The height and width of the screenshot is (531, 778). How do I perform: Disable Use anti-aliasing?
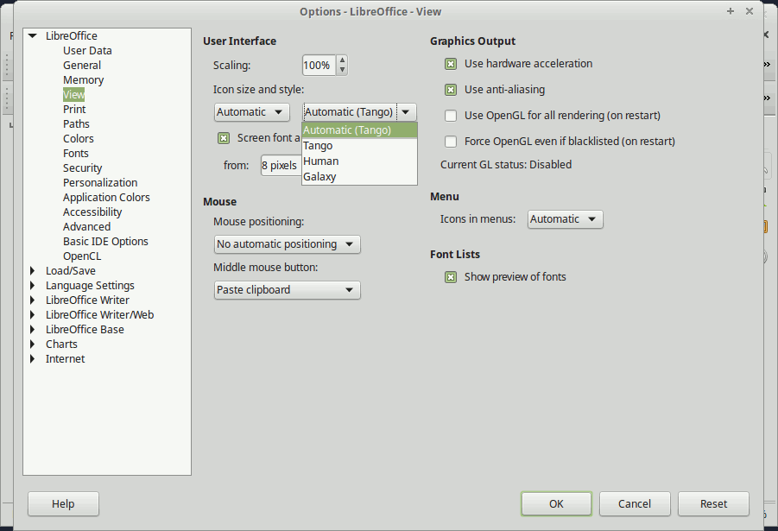pos(450,89)
